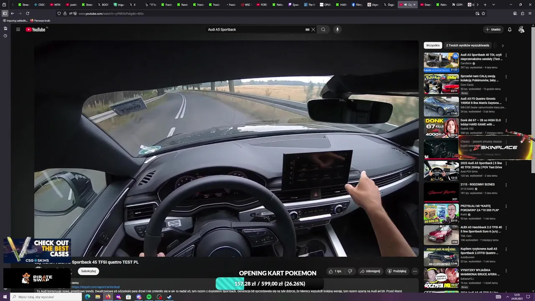
Task: Open options for the Kupiłem ryzykowne Audi A5 video
Action: pyautogui.click(x=506, y=250)
